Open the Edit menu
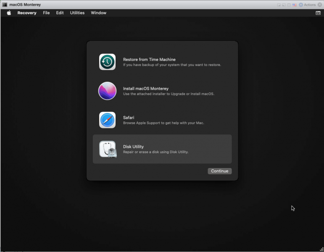 click(60, 13)
